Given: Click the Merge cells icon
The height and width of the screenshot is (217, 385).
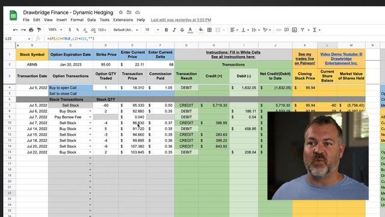Looking at the screenshot, I should click(x=218, y=30).
